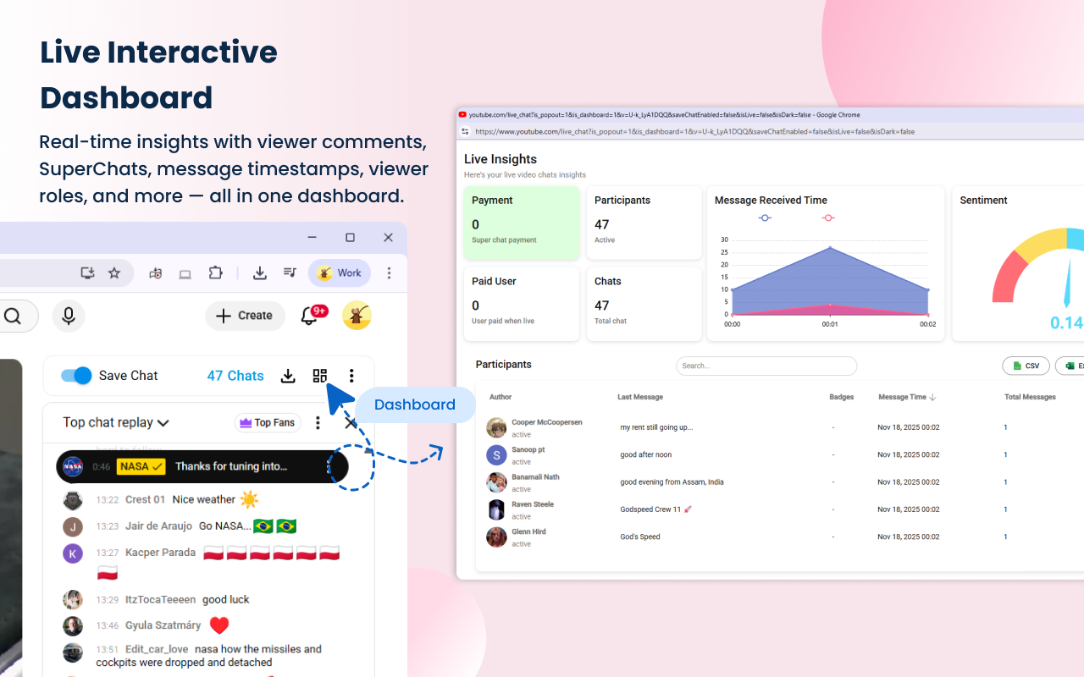
Task: Open the YouTube notifications bell
Action: [310, 316]
